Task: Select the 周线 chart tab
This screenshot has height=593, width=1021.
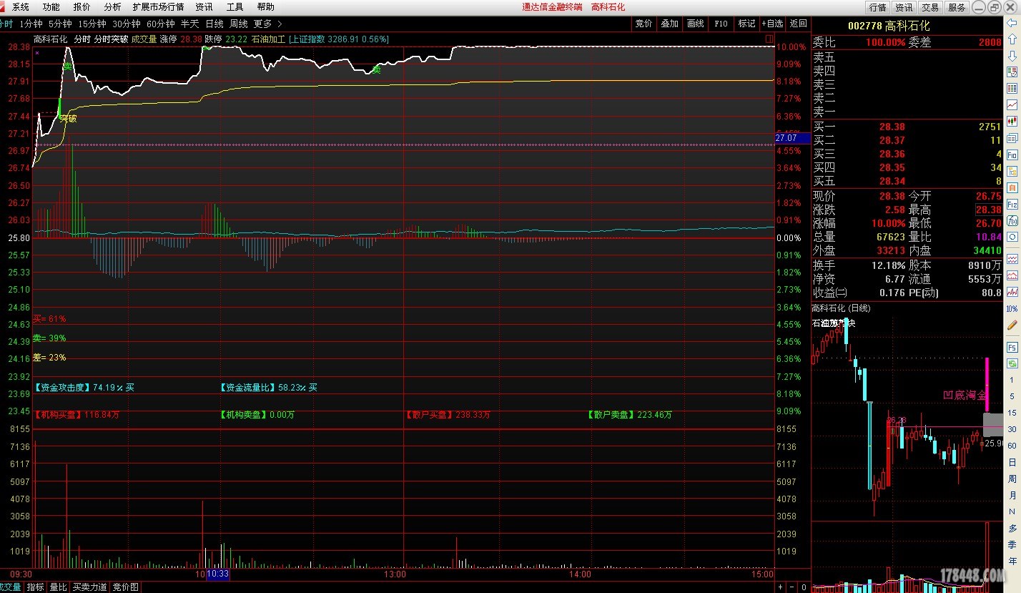Action: pyautogui.click(x=238, y=24)
